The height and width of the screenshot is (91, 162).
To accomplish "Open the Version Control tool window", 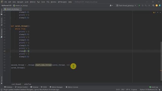I will 21,87.
